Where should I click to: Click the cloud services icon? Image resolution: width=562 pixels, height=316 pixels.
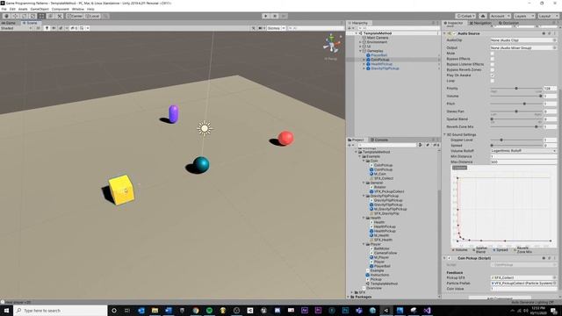tap(483, 16)
